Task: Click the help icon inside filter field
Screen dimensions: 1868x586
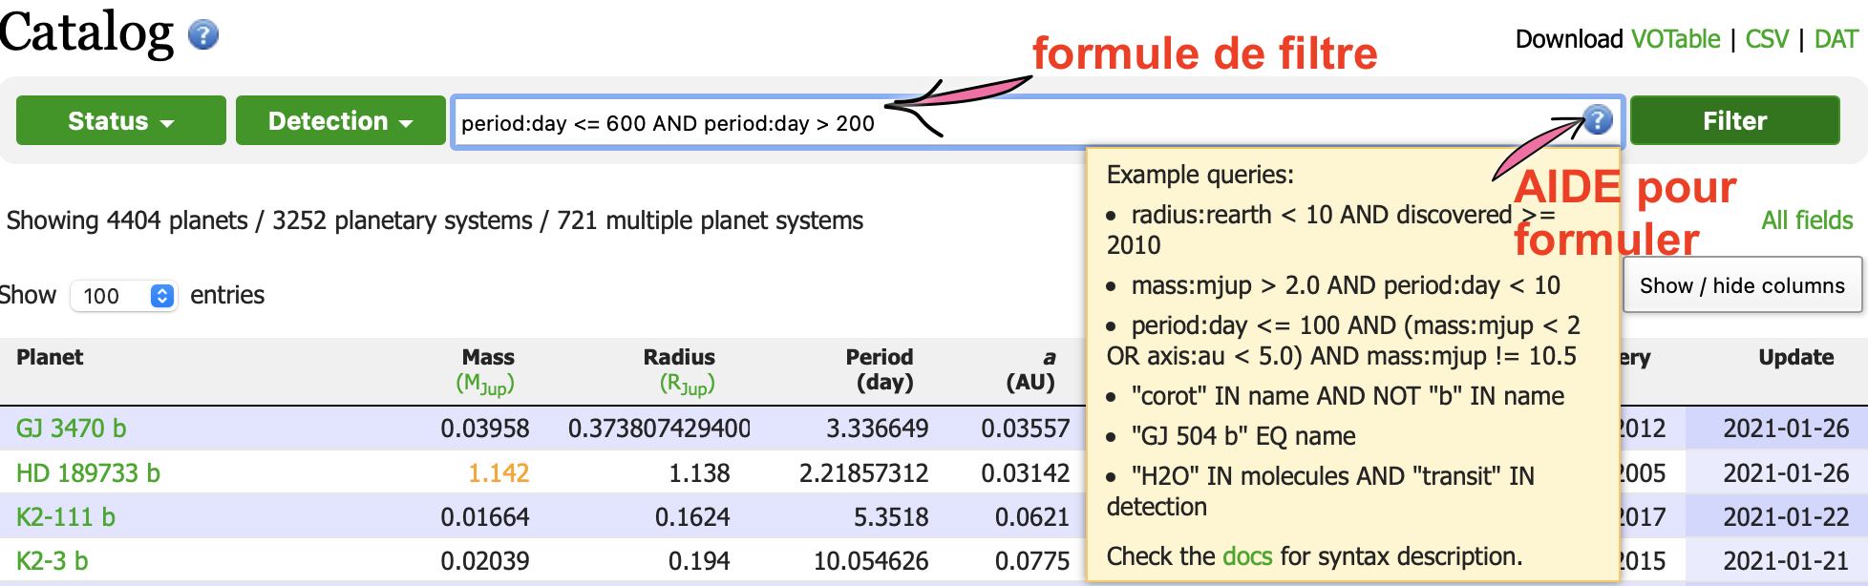Action: [1598, 120]
